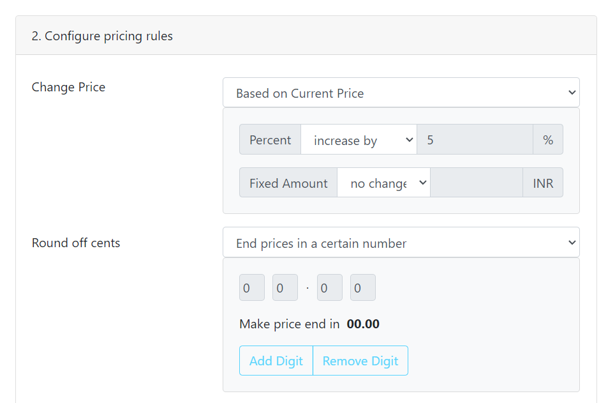Click the 'Make price end in 00.00' preview text
615x403 pixels.
[309, 324]
